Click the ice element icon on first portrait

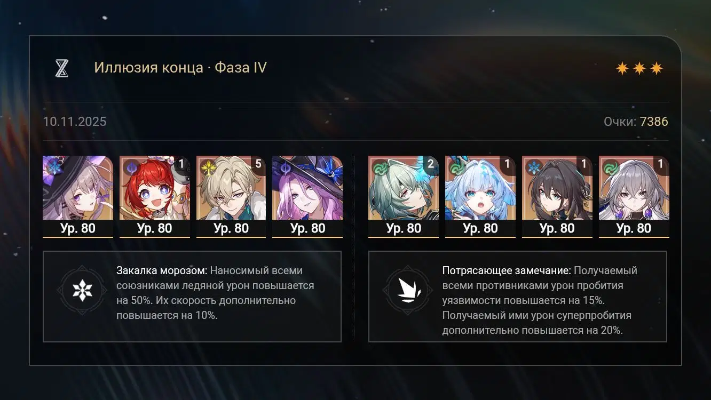(x=53, y=166)
